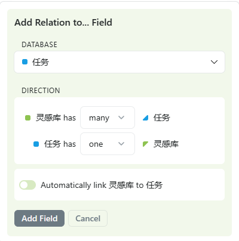Click the chevron in the 'many' dropdown
Image resolution: width=239 pixels, height=241 pixels.
tap(121, 118)
